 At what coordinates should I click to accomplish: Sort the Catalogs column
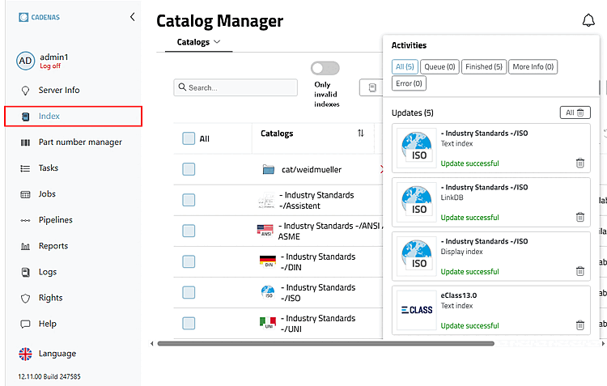[x=360, y=134]
